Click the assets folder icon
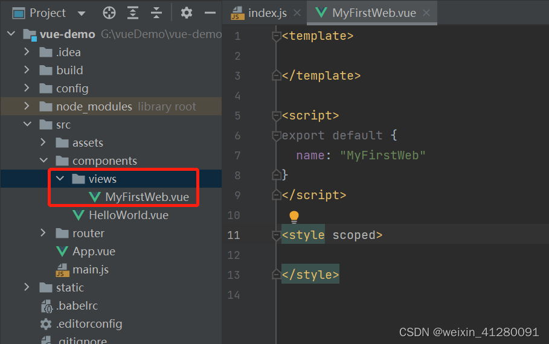Image resolution: width=549 pixels, height=344 pixels. coord(62,143)
